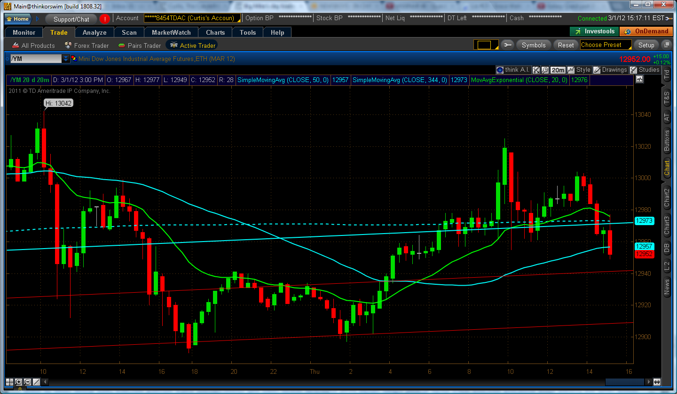Open the T&S side panel tab

(x=667, y=98)
